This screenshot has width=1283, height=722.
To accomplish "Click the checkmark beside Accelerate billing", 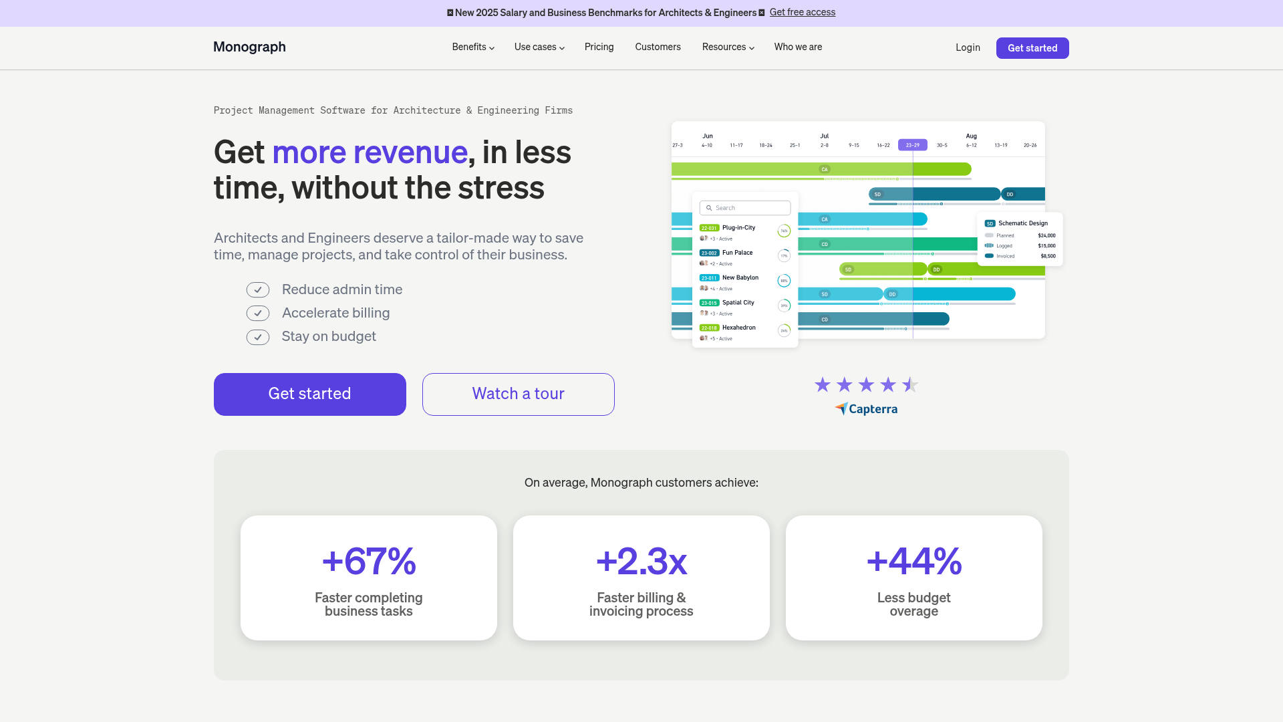I will click(258, 313).
